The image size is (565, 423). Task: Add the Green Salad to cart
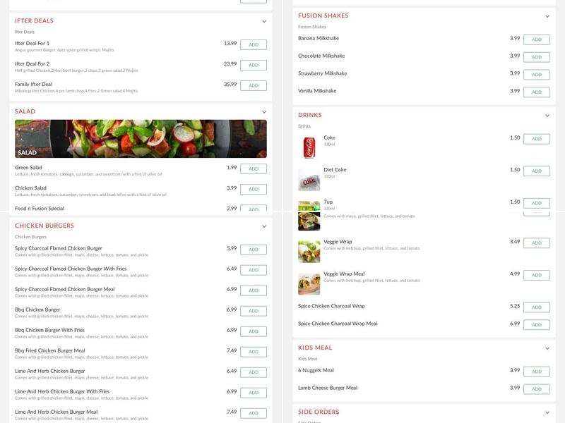pos(255,168)
